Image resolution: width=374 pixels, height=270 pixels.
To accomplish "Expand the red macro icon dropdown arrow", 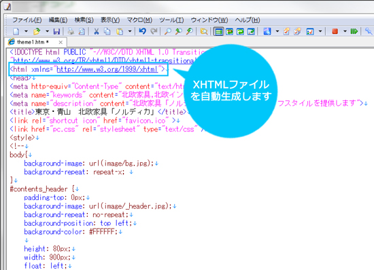I will [345, 31].
